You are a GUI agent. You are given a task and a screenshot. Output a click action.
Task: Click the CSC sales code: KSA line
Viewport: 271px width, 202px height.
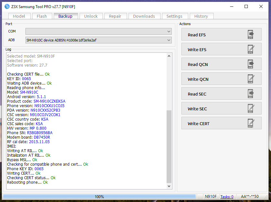[x=25, y=124]
